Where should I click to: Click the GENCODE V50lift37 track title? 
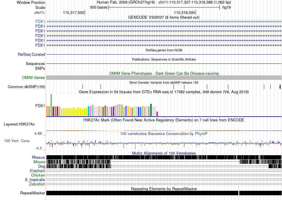164,18
